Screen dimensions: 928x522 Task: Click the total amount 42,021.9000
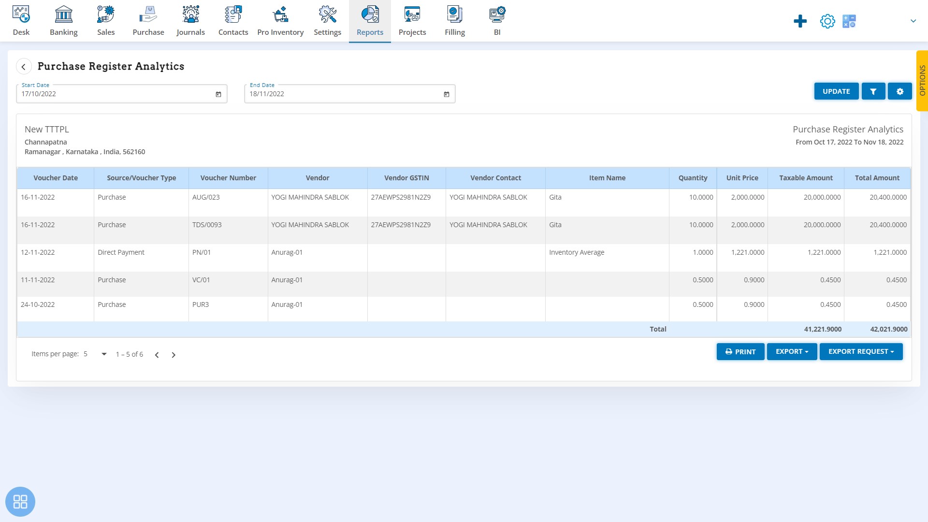[888, 329]
